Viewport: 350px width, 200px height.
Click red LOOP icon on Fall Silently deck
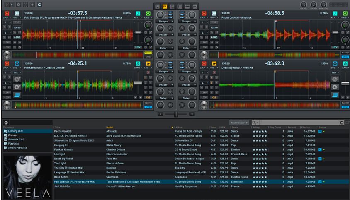click(6, 14)
